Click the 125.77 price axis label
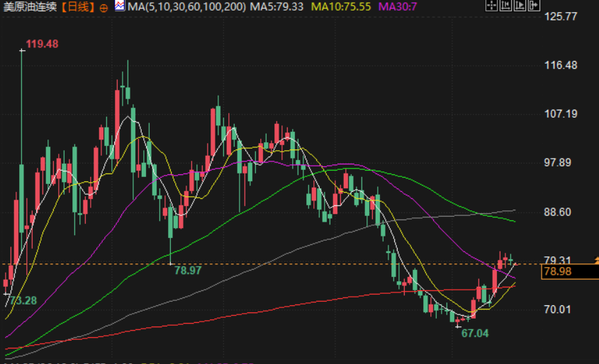 pyautogui.click(x=561, y=16)
